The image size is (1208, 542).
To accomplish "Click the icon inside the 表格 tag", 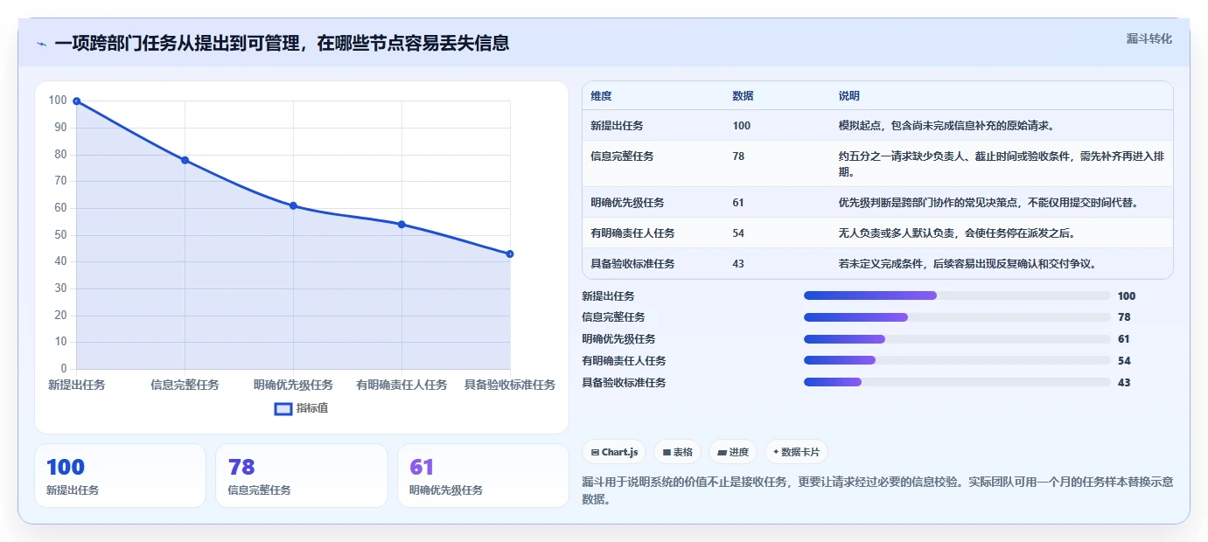I will [667, 453].
